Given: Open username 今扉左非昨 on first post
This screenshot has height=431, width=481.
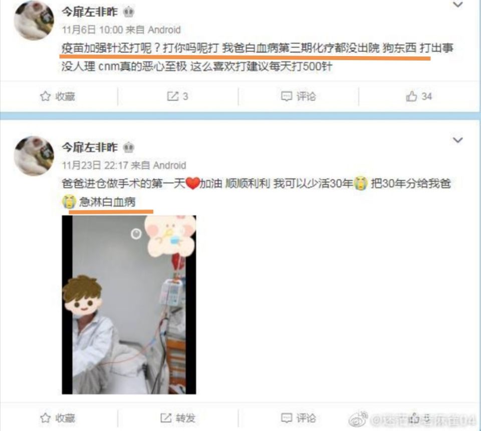Looking at the screenshot, I should click(x=90, y=12).
